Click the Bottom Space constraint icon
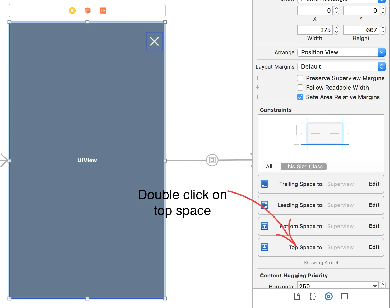This screenshot has width=390, height=308. coord(264,226)
